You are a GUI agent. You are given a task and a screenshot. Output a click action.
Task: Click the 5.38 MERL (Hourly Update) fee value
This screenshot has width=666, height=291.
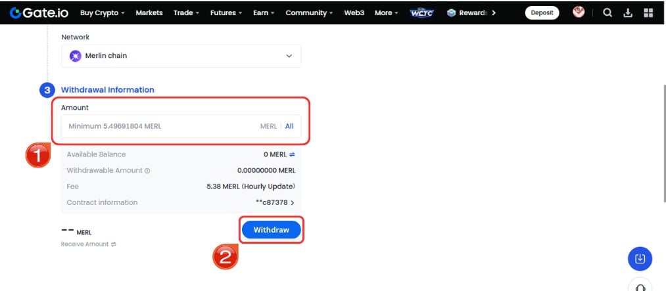pyautogui.click(x=250, y=187)
